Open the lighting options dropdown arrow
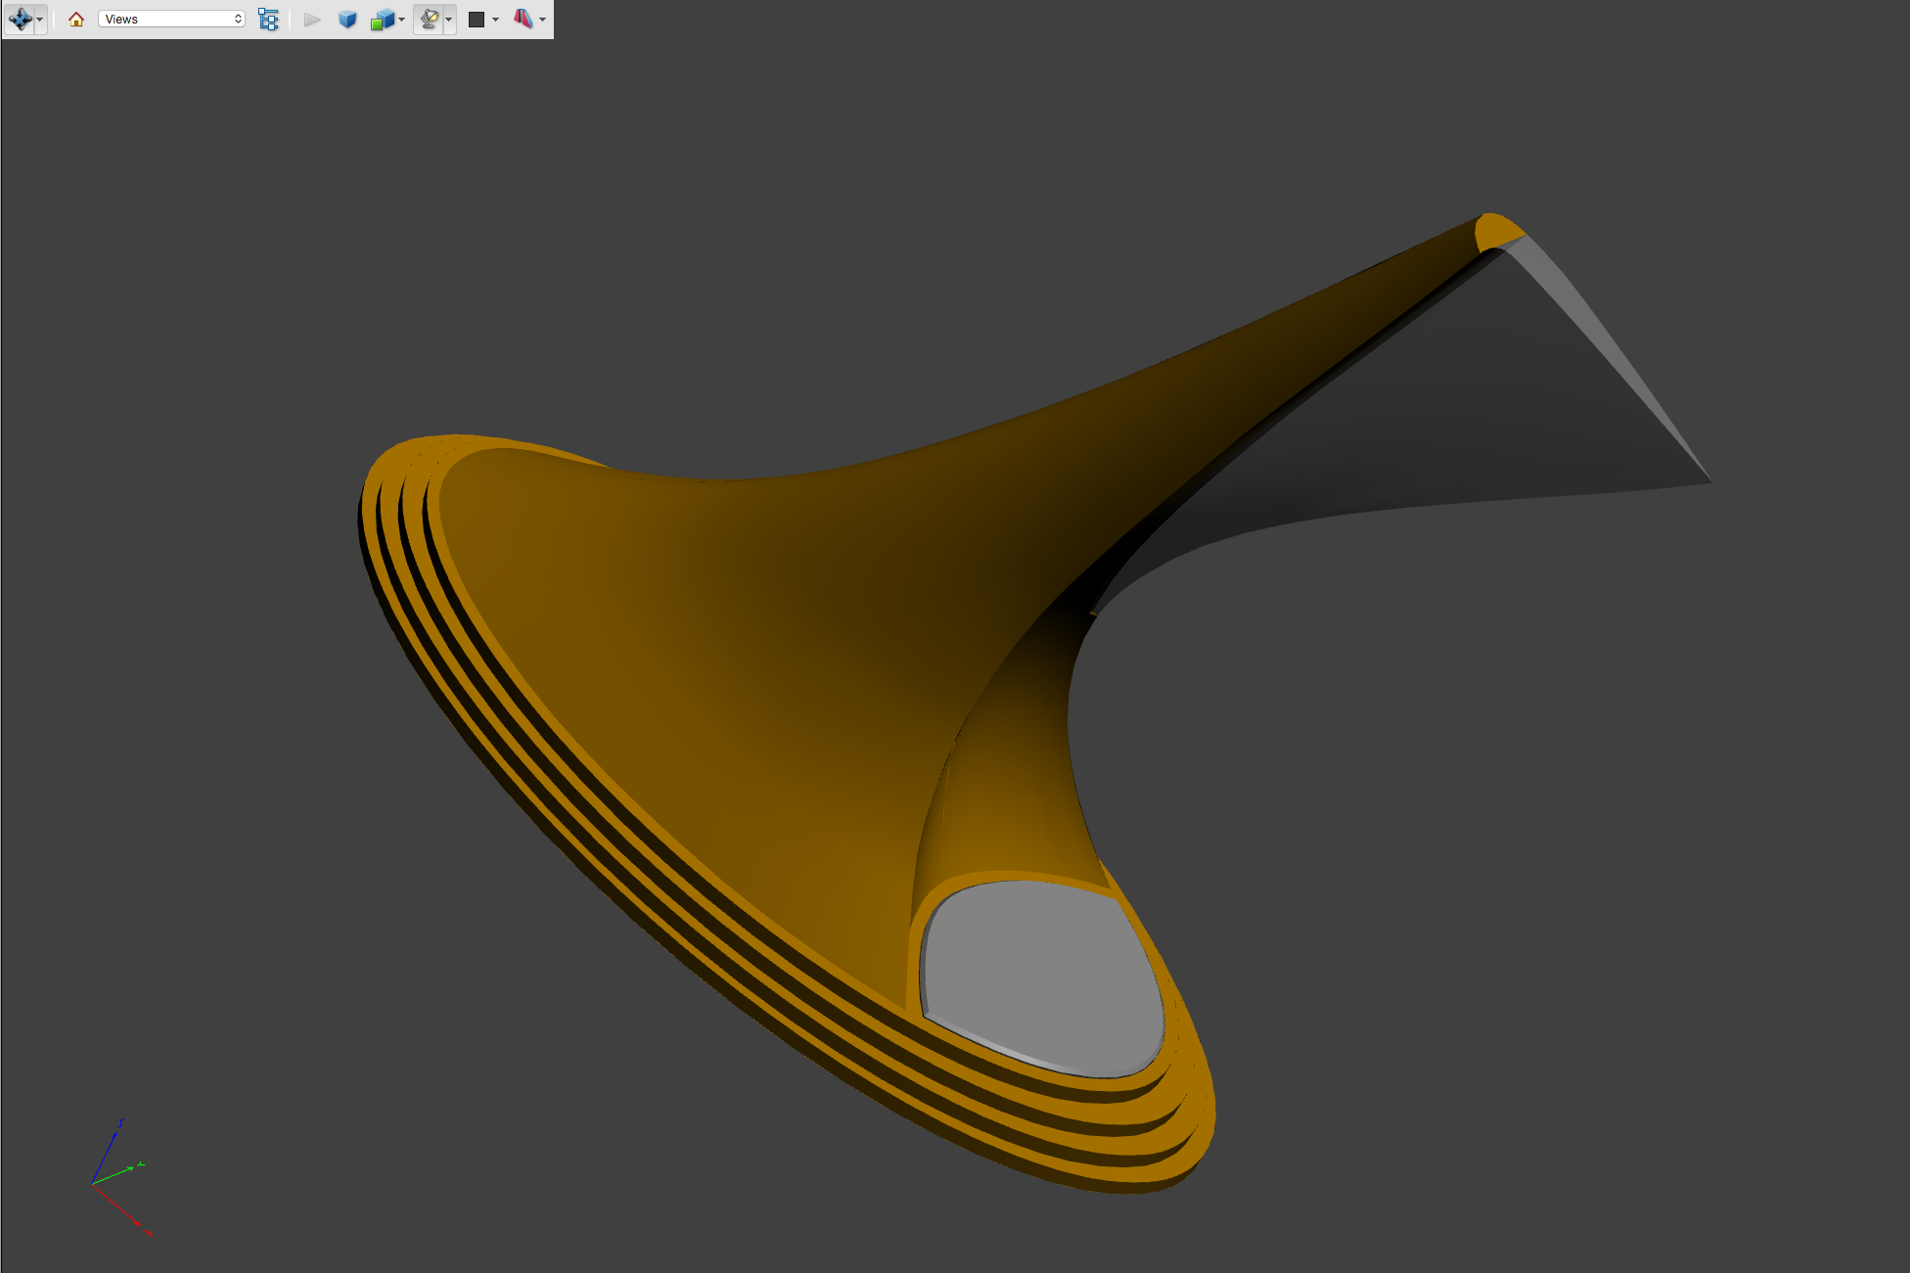The height and width of the screenshot is (1273, 1910). pos(449,20)
